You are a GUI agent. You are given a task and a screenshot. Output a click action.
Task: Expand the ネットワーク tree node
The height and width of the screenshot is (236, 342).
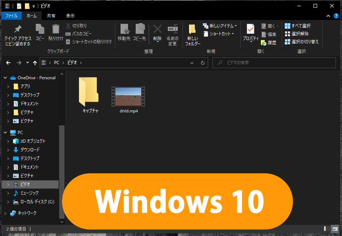point(5,213)
